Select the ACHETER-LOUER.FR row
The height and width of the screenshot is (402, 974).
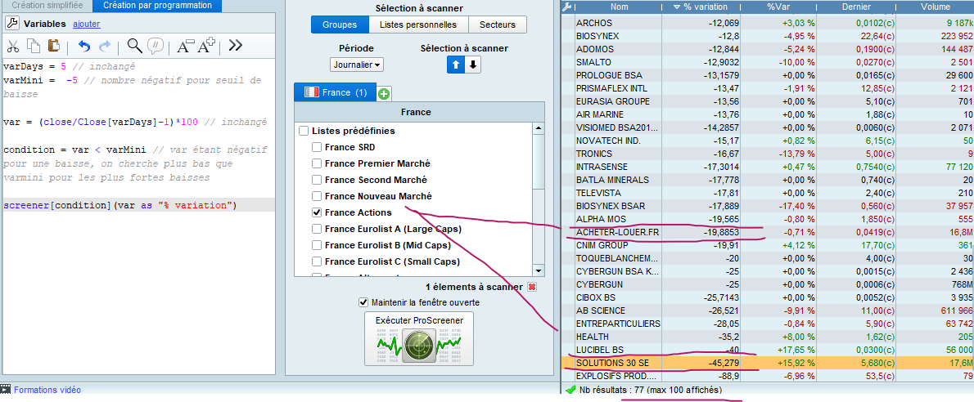(767, 232)
